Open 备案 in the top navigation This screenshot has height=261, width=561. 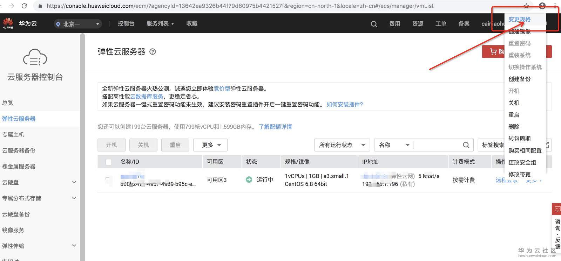tap(464, 24)
